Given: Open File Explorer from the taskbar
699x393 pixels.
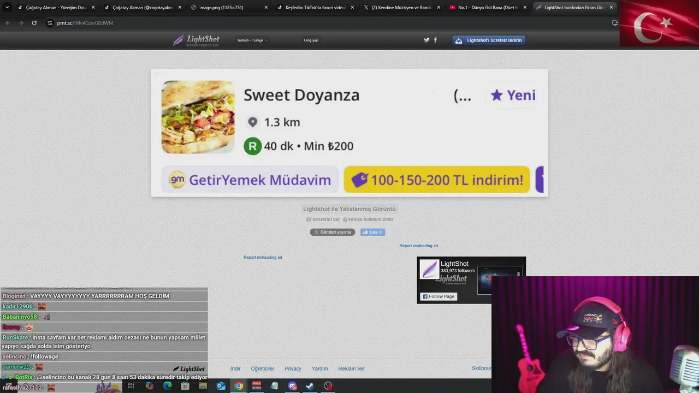Looking at the screenshot, I should [x=203, y=386].
